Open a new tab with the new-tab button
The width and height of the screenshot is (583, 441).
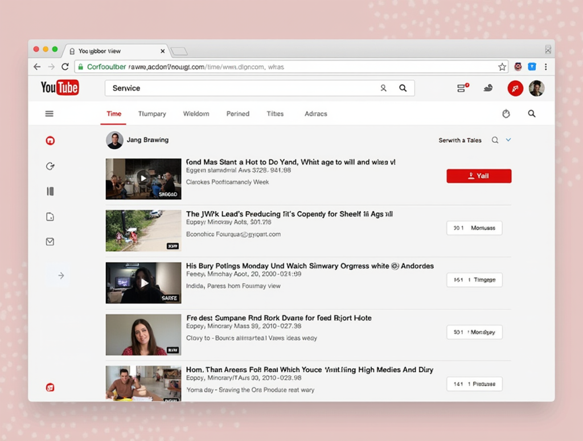[x=179, y=51]
